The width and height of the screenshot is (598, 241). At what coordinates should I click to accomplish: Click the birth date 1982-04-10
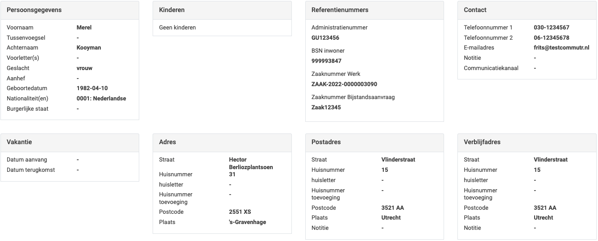[92, 88]
